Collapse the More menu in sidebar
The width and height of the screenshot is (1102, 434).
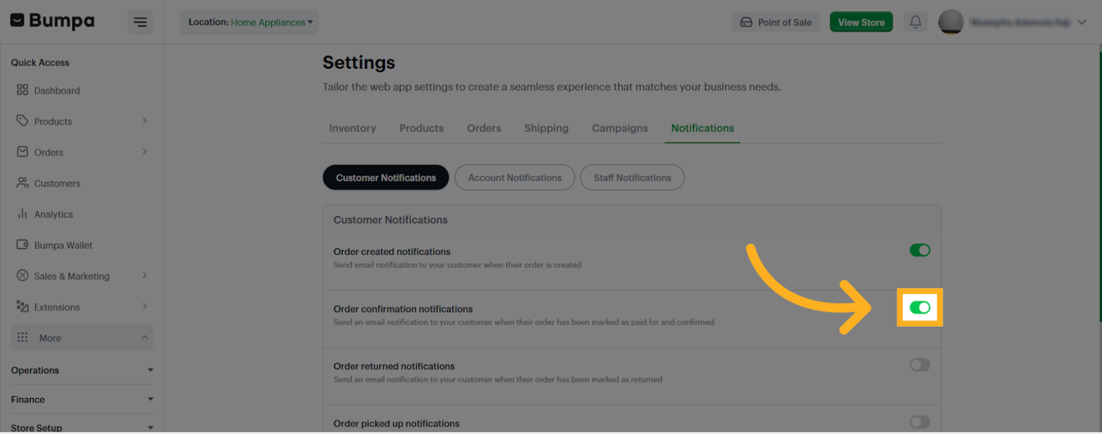point(81,337)
